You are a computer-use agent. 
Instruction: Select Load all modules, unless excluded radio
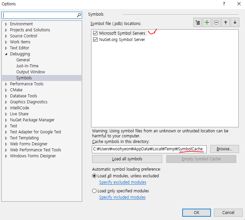tap(94, 176)
